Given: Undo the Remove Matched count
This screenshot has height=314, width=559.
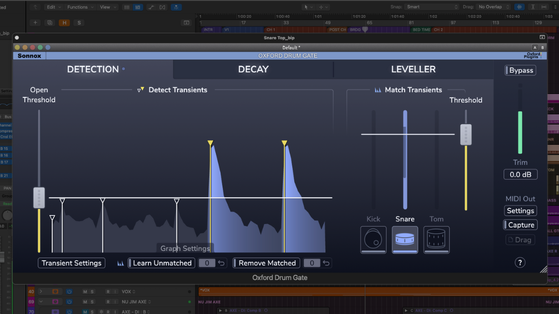Looking at the screenshot, I should point(326,263).
